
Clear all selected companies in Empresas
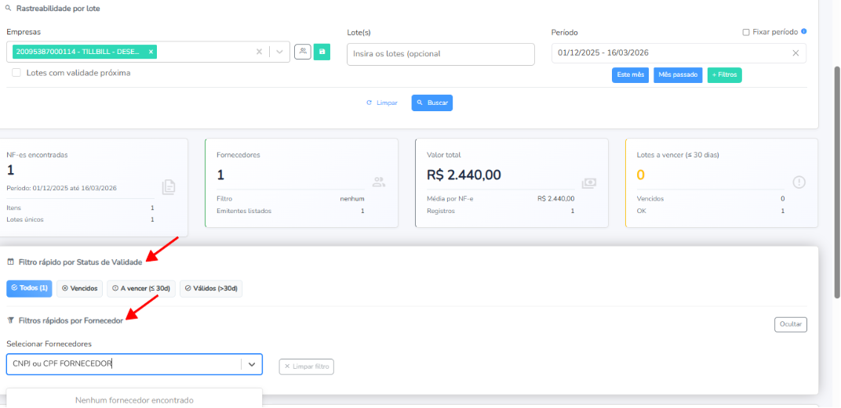tap(259, 52)
